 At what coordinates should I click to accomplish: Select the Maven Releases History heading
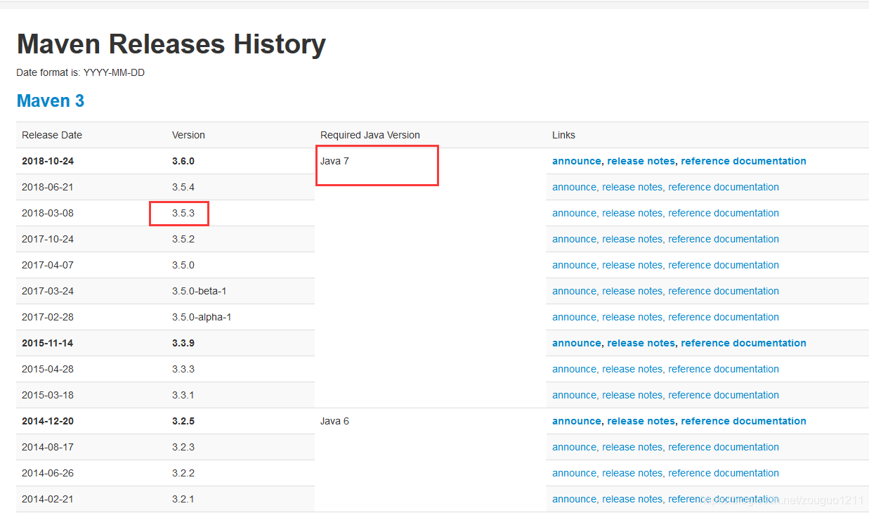coord(171,44)
